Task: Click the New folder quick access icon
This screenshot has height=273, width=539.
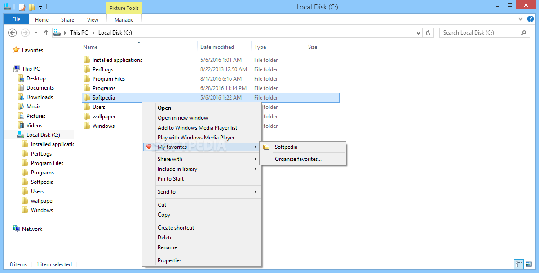Action: (31, 7)
